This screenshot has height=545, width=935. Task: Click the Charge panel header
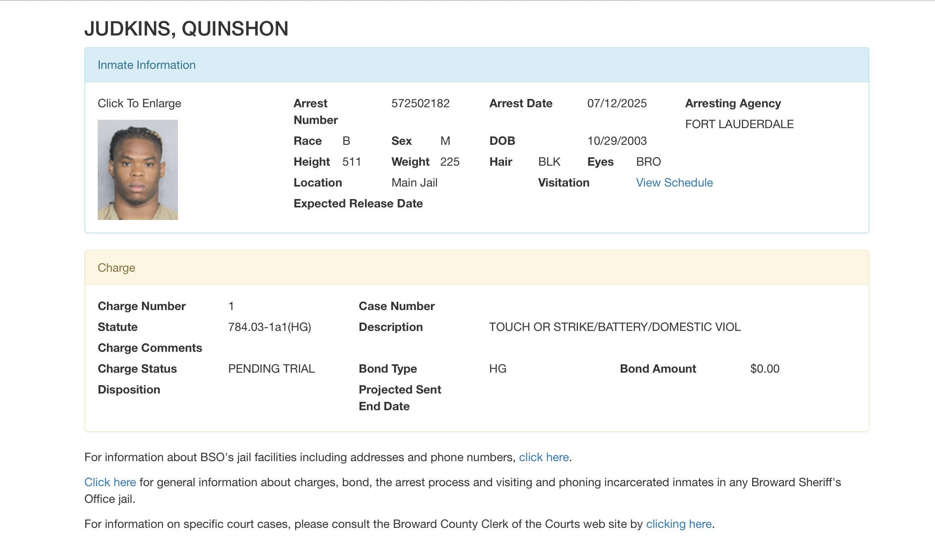coord(116,268)
